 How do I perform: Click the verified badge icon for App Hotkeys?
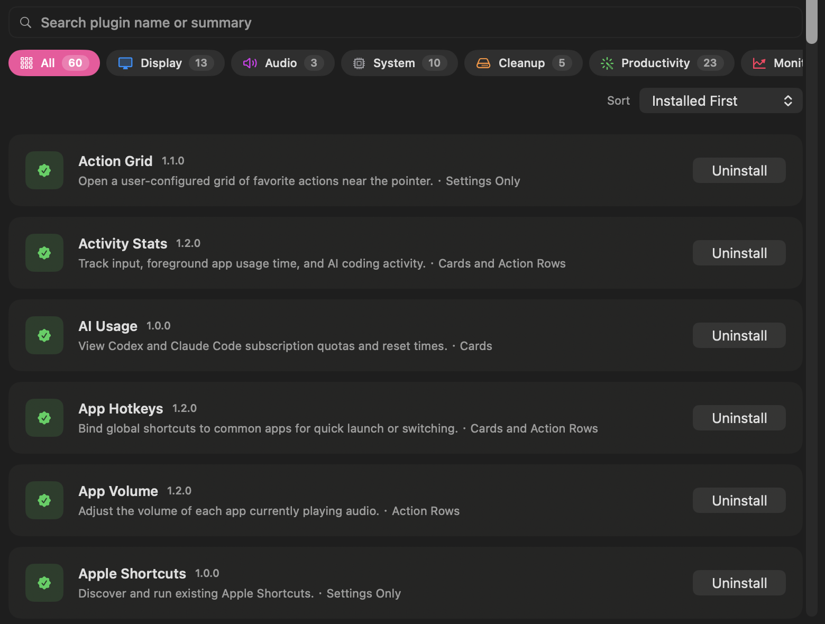[44, 418]
